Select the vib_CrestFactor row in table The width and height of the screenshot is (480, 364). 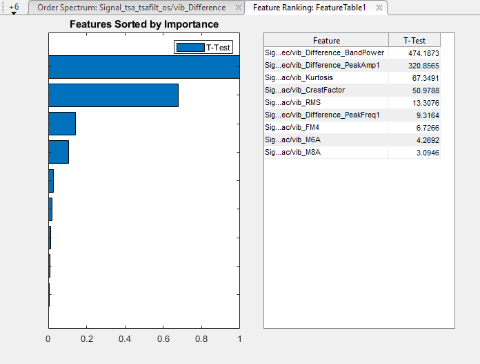coord(325,90)
